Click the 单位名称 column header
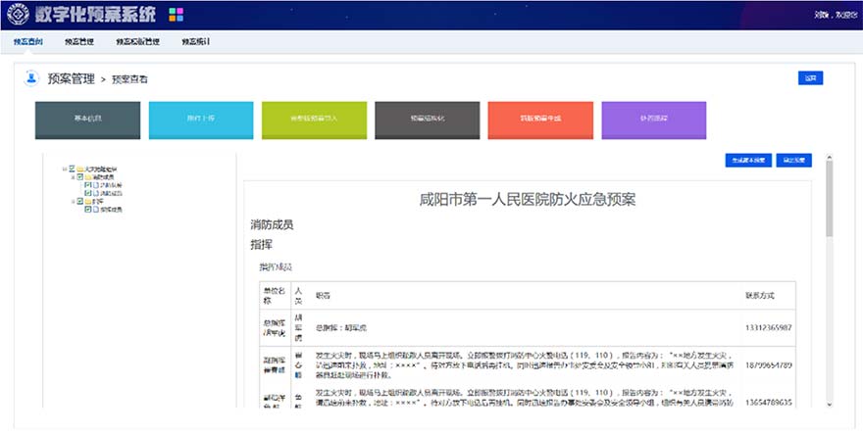The height and width of the screenshot is (435, 863). click(x=274, y=295)
